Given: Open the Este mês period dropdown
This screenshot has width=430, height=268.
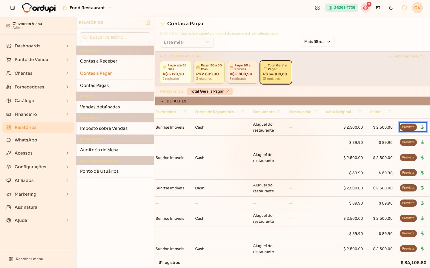Looking at the screenshot, I should pos(187,42).
